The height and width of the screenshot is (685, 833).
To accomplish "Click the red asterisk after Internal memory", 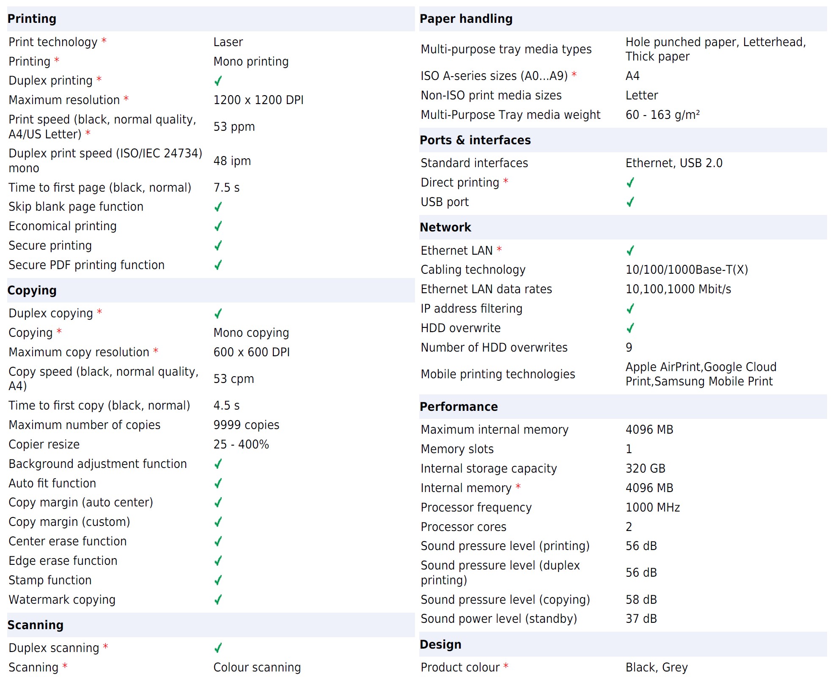I will click(x=518, y=487).
